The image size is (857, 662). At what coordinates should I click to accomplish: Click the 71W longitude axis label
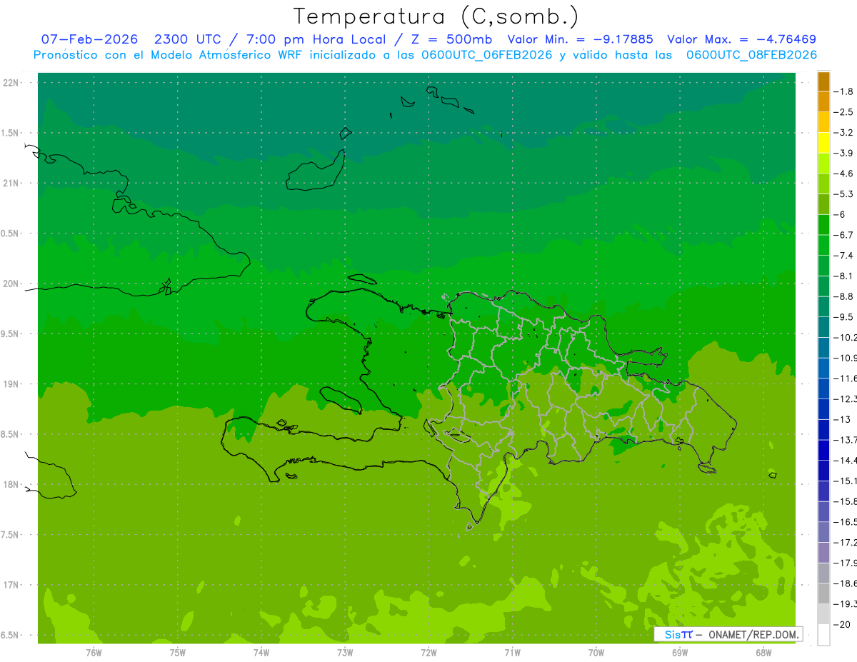point(512,652)
